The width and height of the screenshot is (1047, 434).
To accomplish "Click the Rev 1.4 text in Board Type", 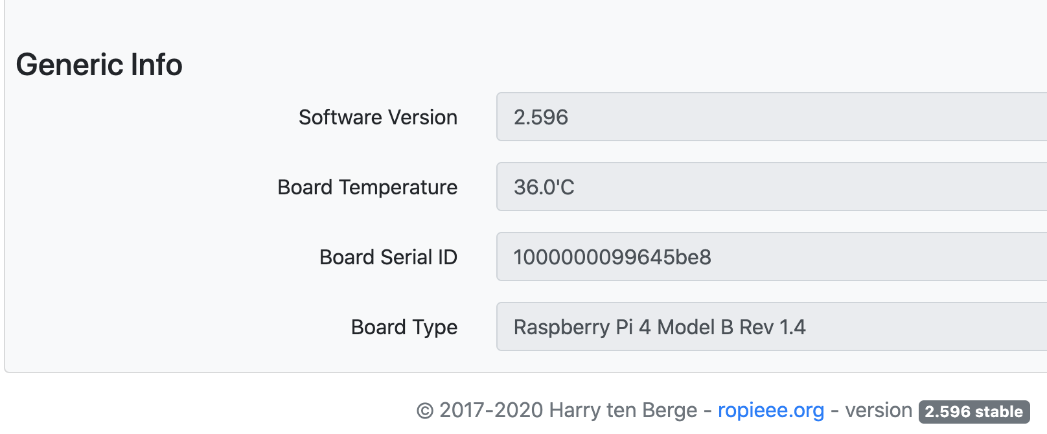I will coord(772,327).
